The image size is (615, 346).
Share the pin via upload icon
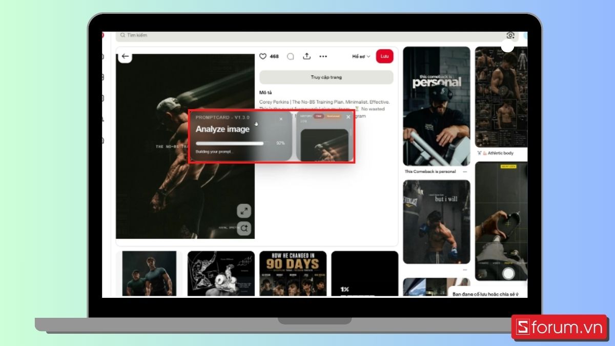[307, 56]
